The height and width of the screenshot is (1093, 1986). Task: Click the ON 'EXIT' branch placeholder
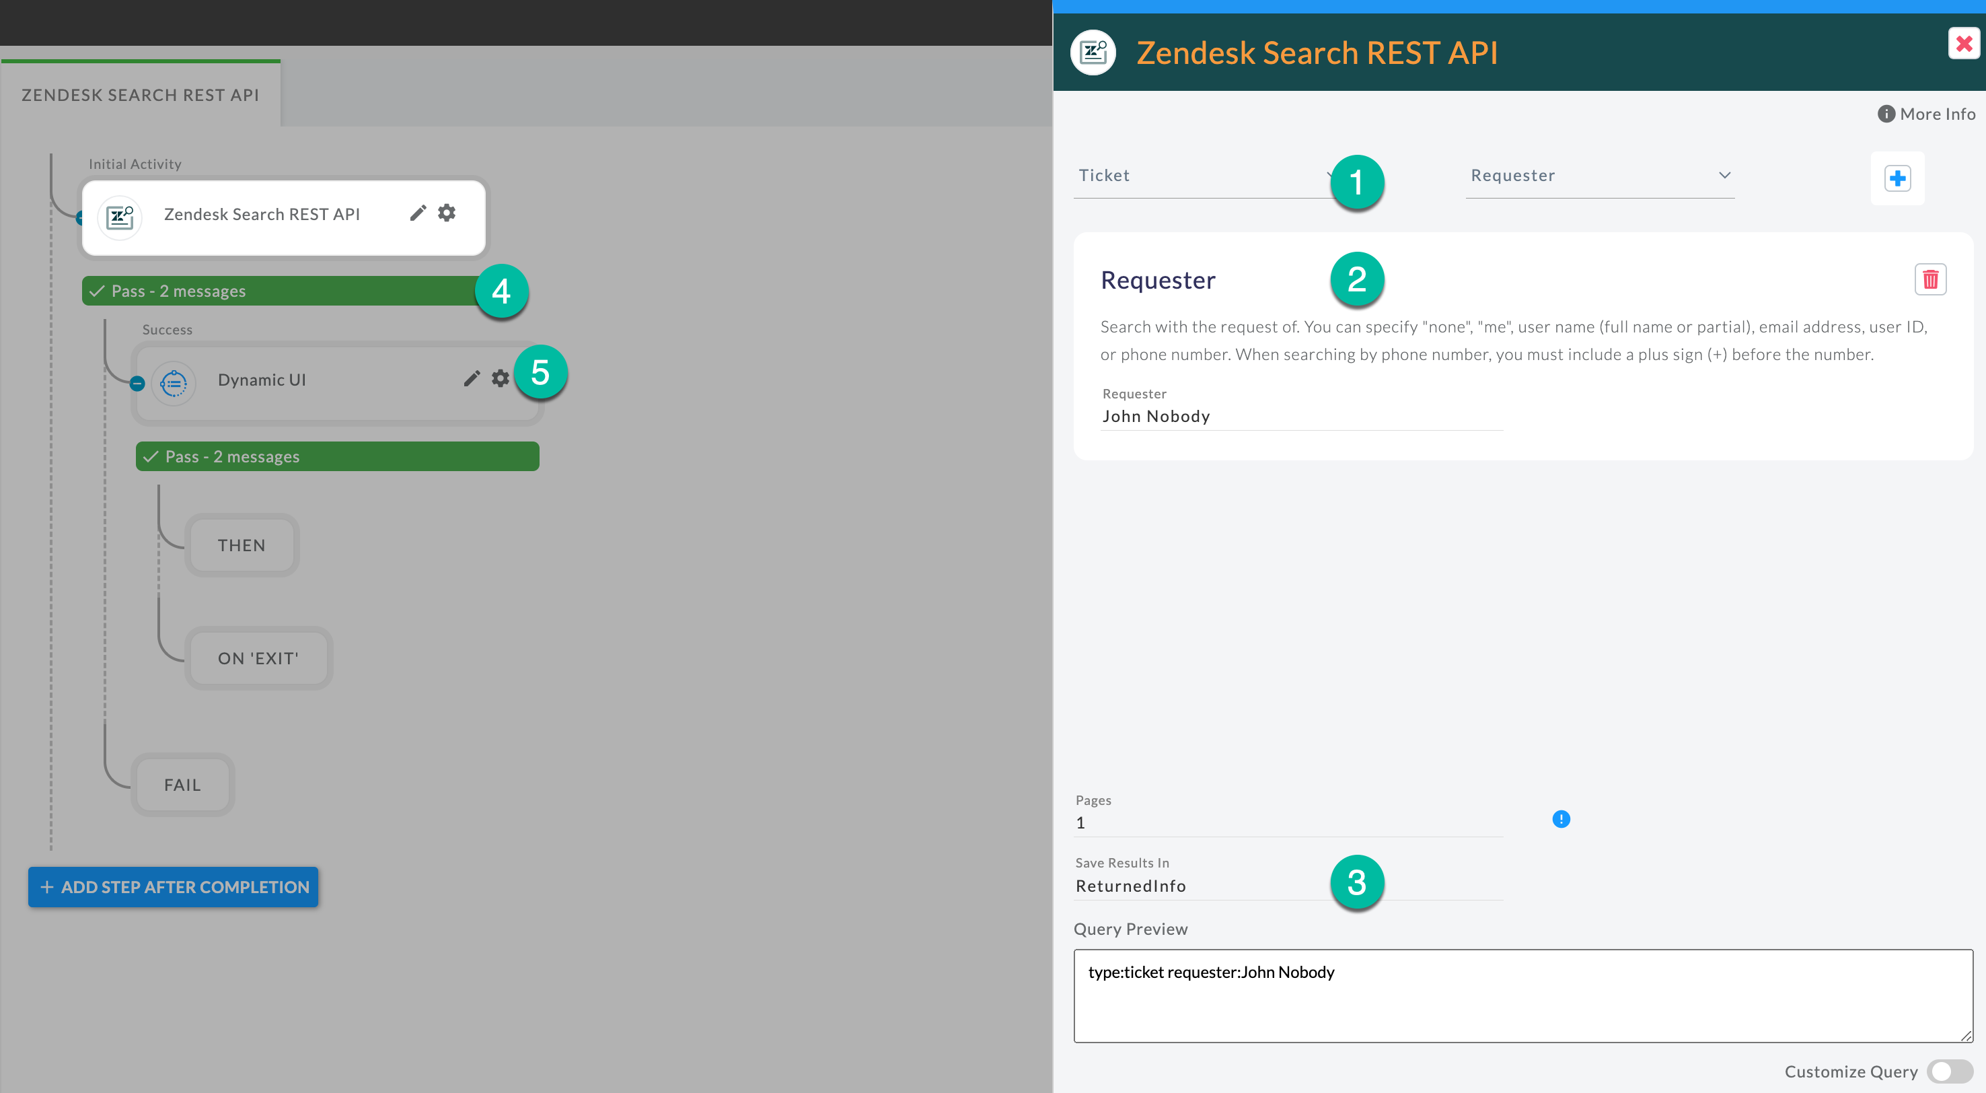(x=258, y=658)
